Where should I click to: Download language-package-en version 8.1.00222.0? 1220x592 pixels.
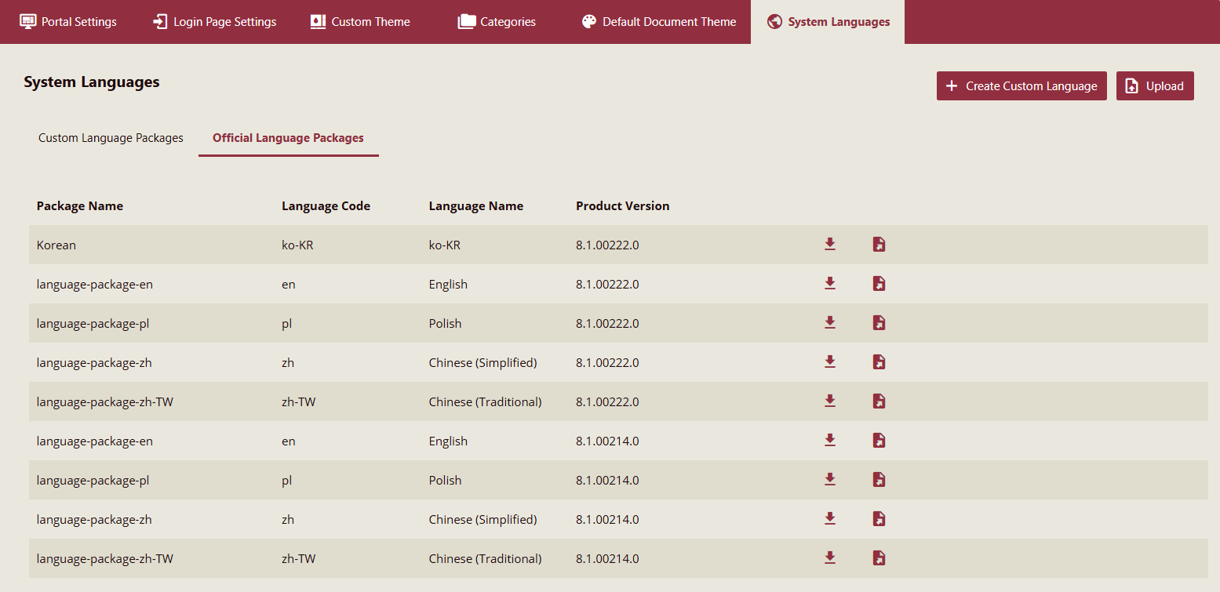coord(830,283)
